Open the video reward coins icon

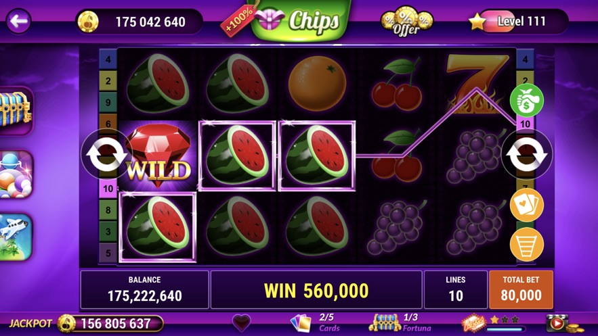click(564, 323)
